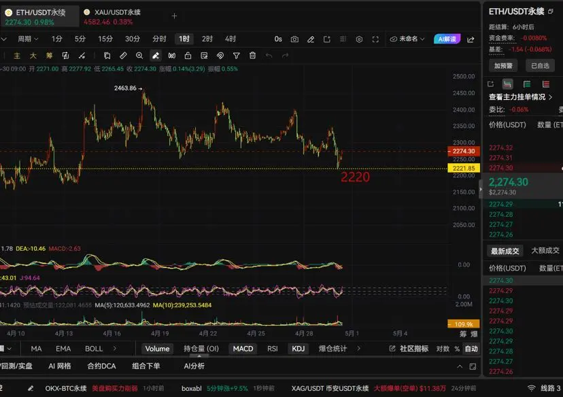Click the export/share-out box icon beside pencil
The height and width of the screenshot is (397, 563).
327,39
